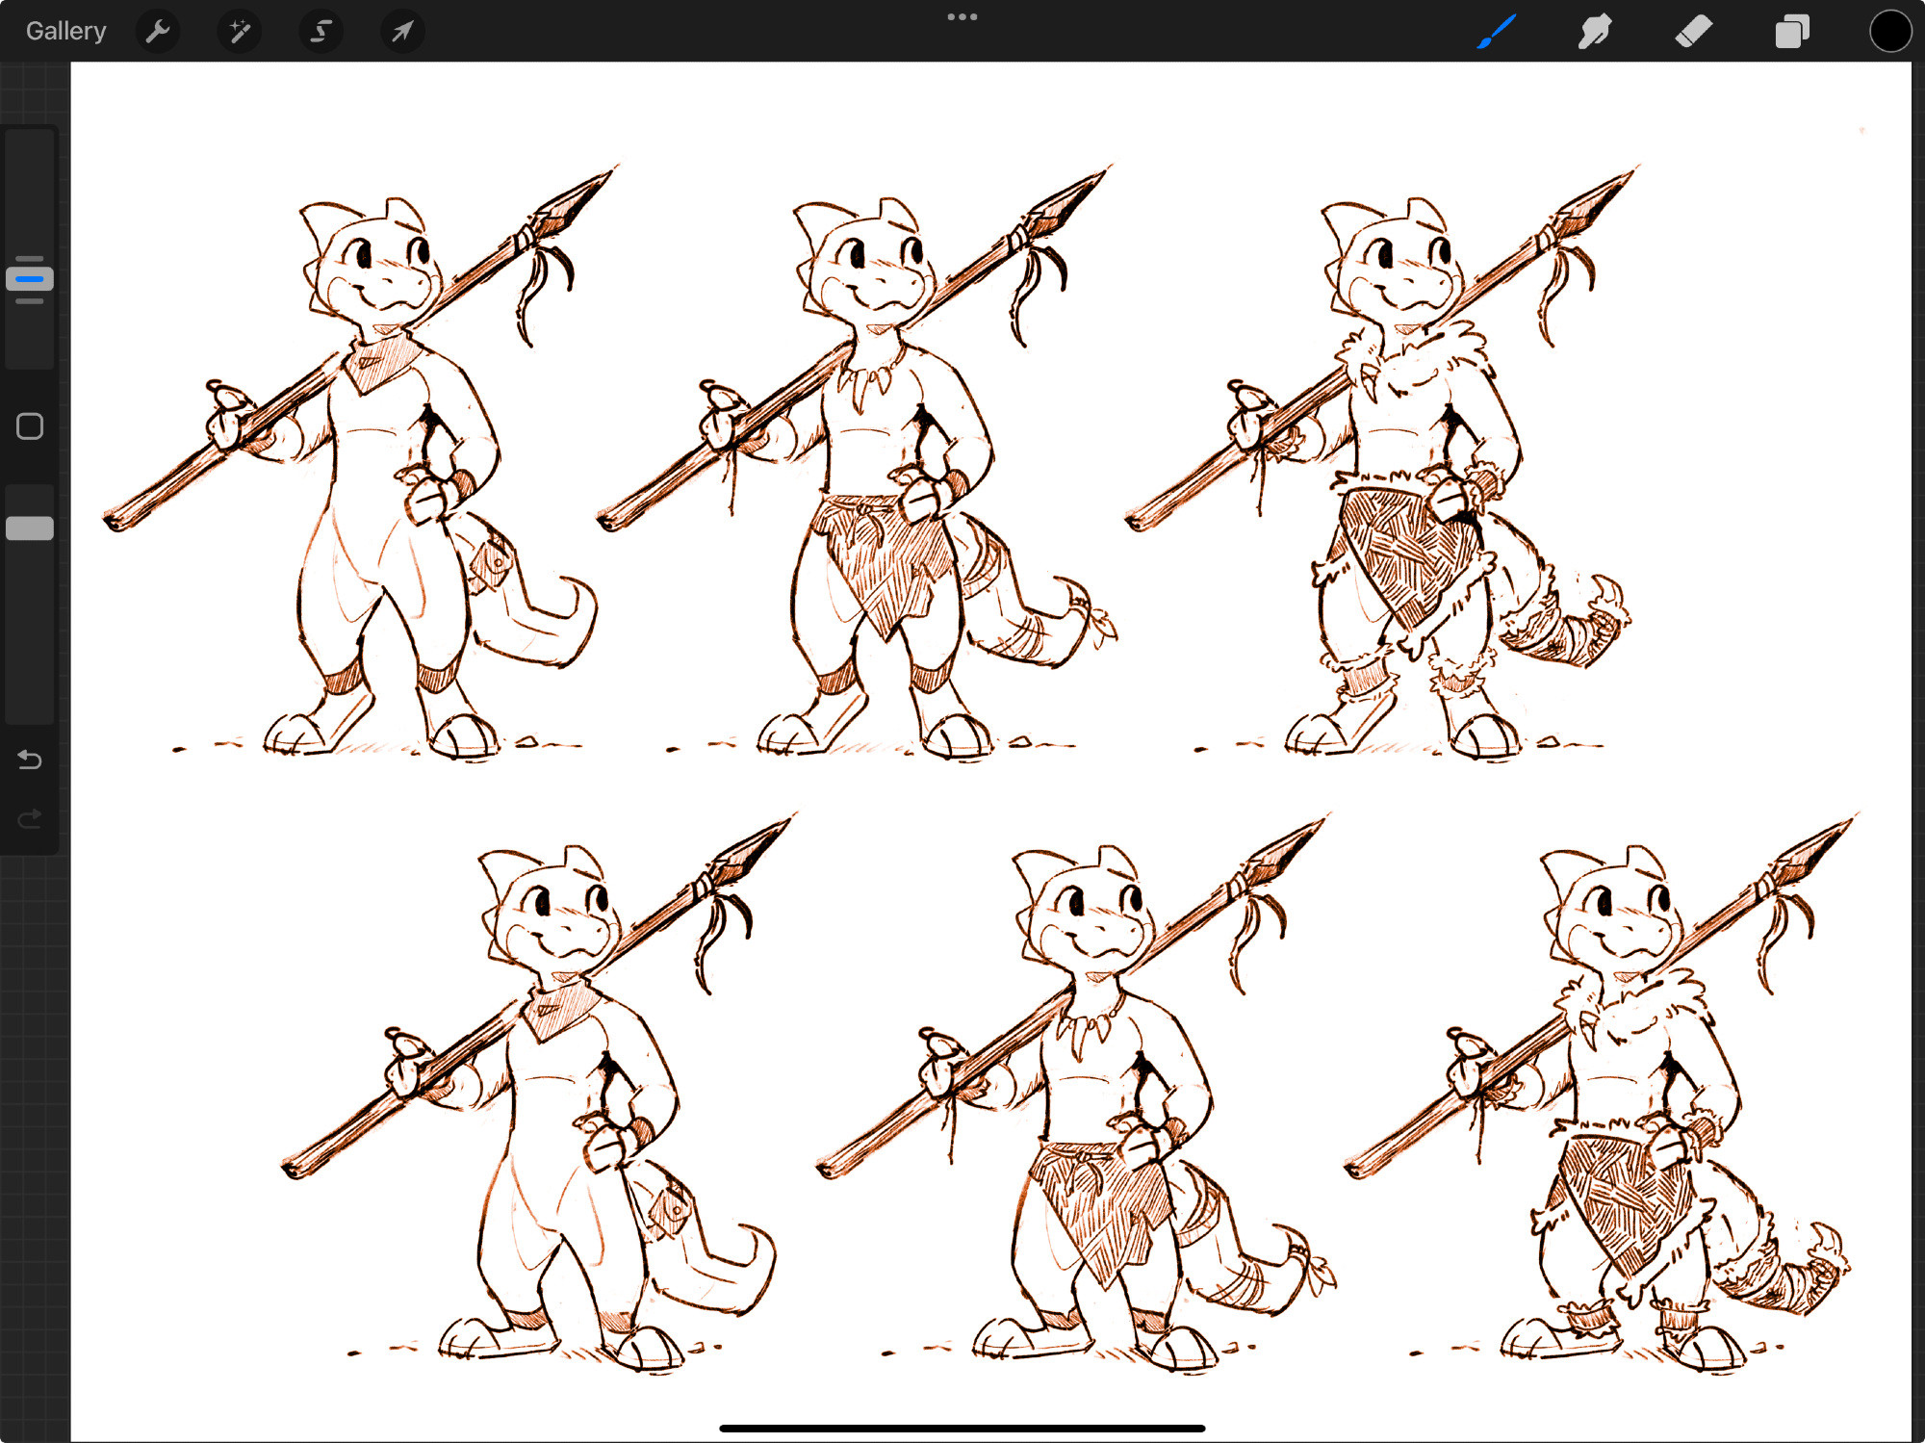The height and width of the screenshot is (1443, 1925).
Task: Open the Adjustments magic wand menu
Action: (240, 32)
